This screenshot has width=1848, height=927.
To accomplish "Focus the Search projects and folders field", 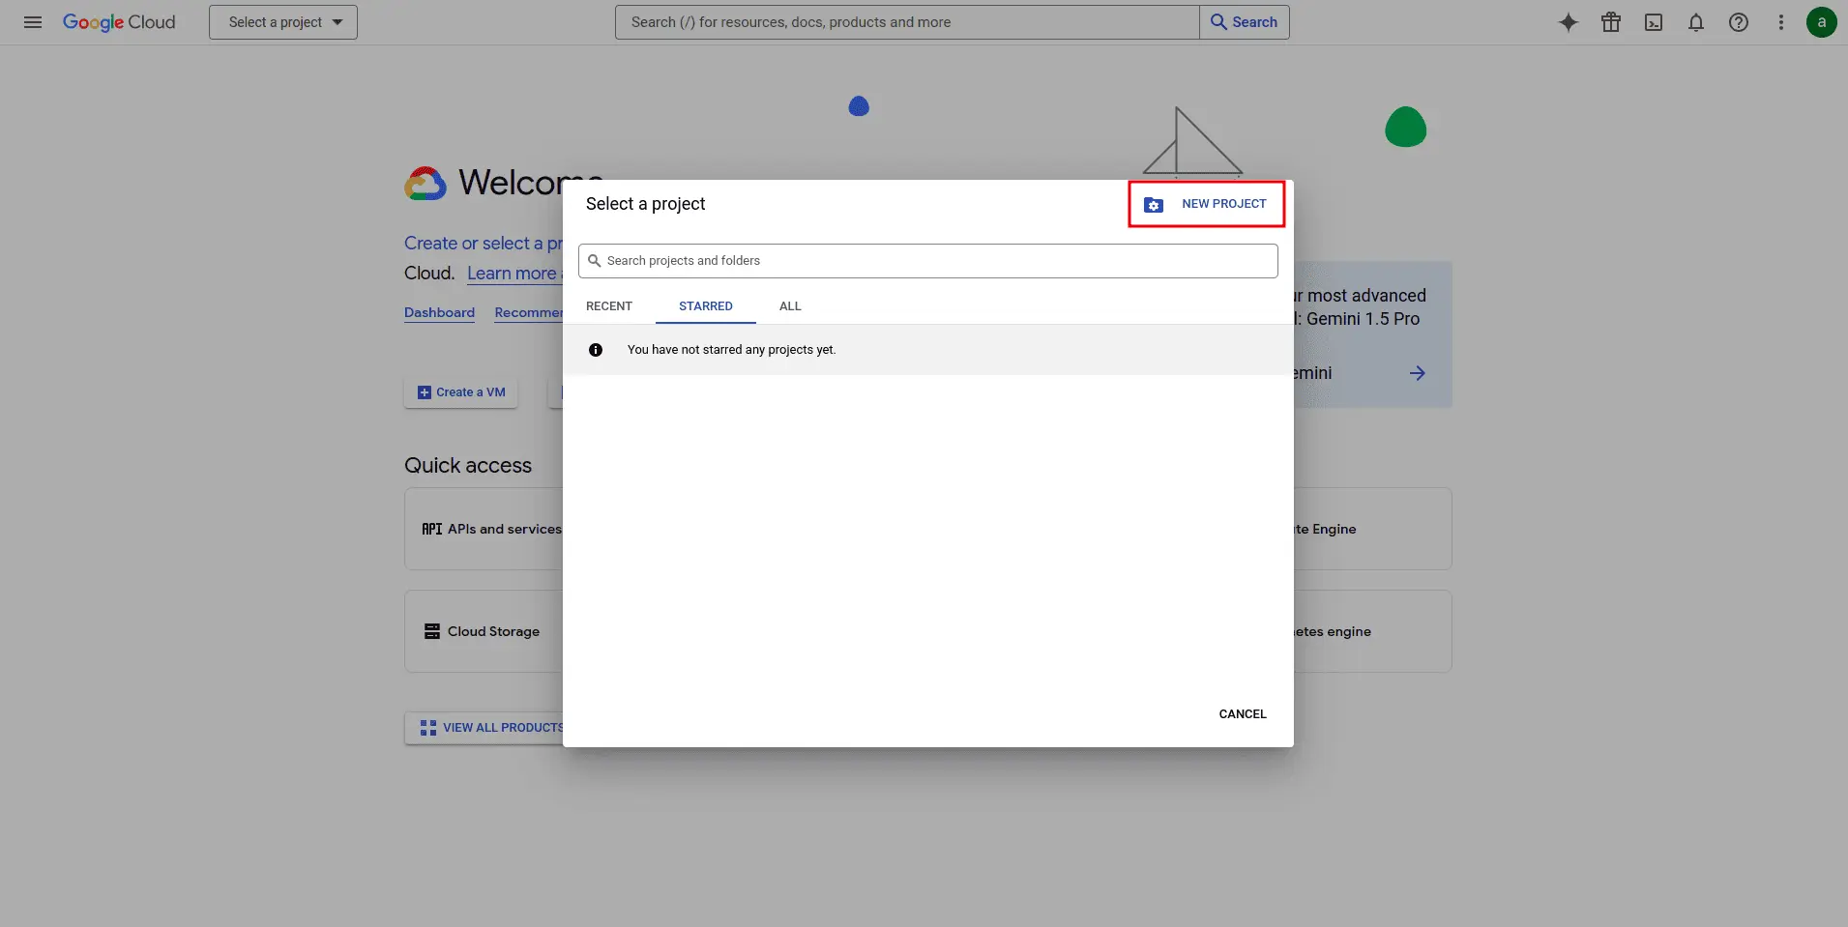I will coord(928,261).
